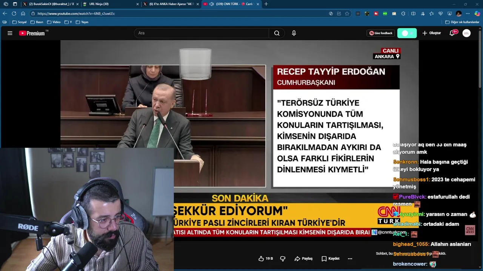Click chat username PureBlvck

(412, 197)
